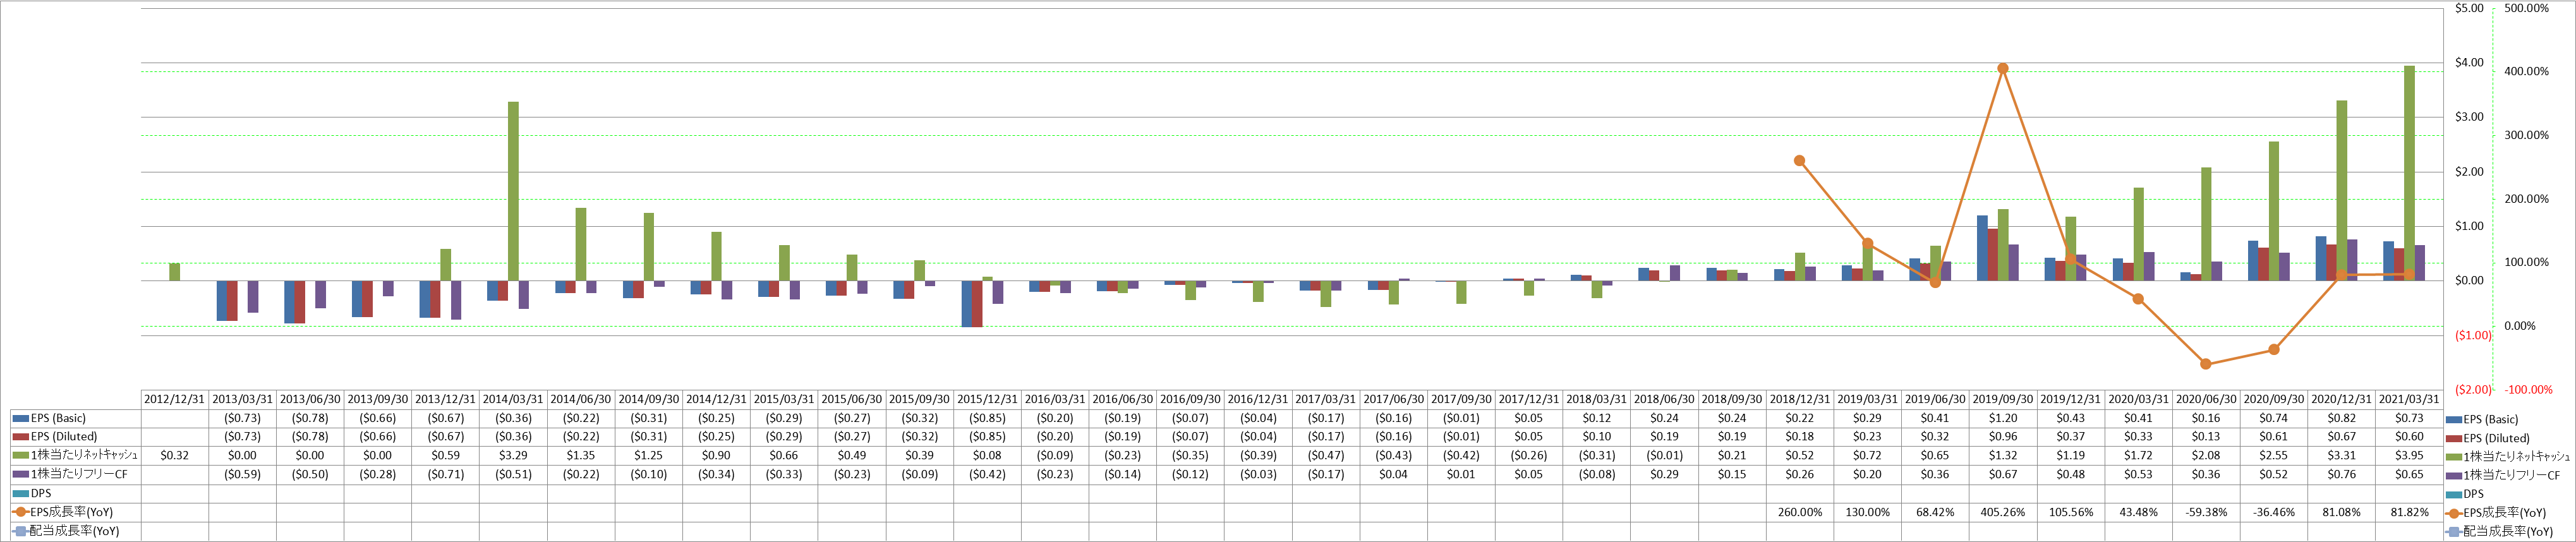Click the 405.26% EPS growth cell

pos(2003,512)
